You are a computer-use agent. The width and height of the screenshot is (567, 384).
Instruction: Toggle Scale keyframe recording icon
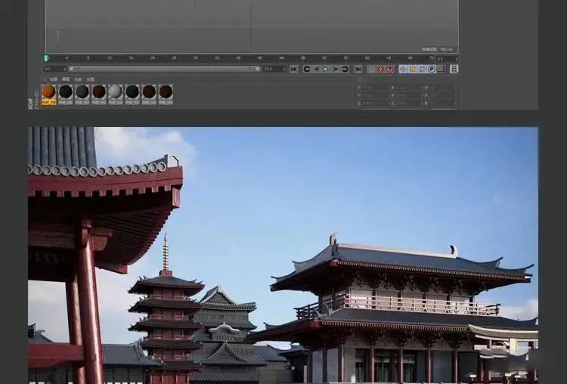[413, 69]
